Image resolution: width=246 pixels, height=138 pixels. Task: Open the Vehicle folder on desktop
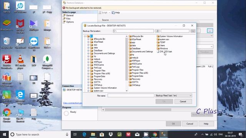[7, 7]
